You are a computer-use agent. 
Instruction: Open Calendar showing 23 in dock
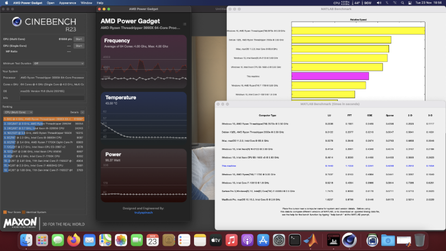(152, 240)
